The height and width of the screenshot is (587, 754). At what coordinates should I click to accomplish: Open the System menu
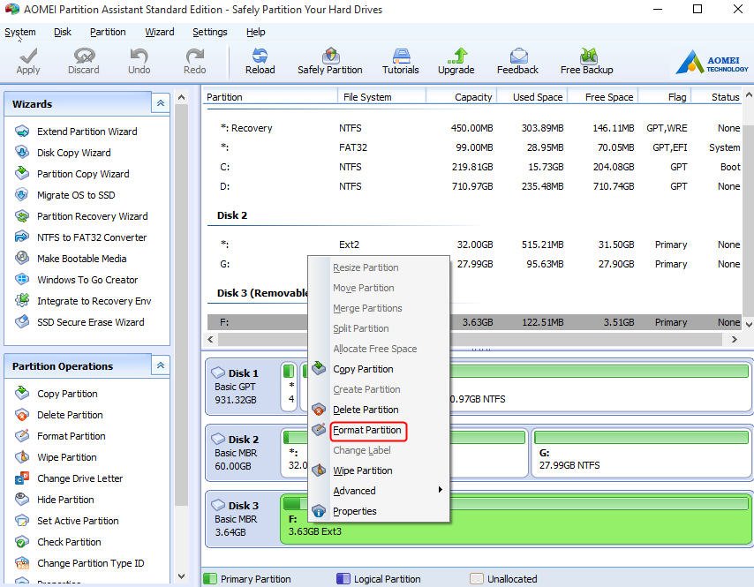pos(20,32)
